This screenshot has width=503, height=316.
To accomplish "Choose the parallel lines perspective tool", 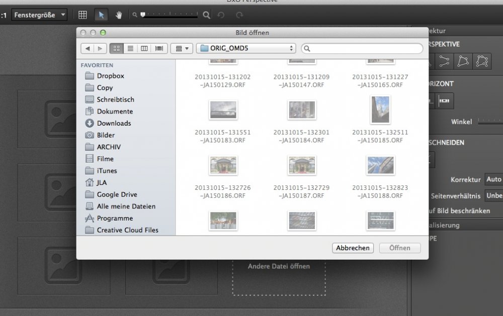I will click(x=444, y=61).
